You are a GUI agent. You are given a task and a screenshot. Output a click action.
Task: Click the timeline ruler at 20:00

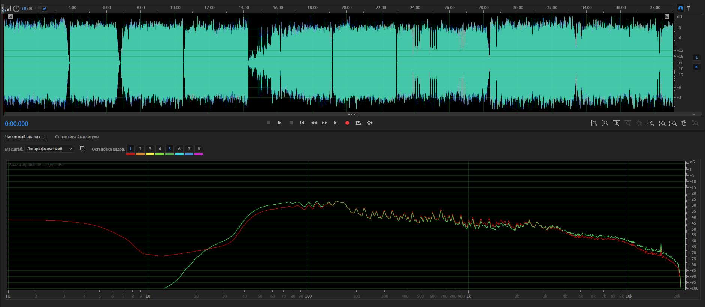point(347,7)
